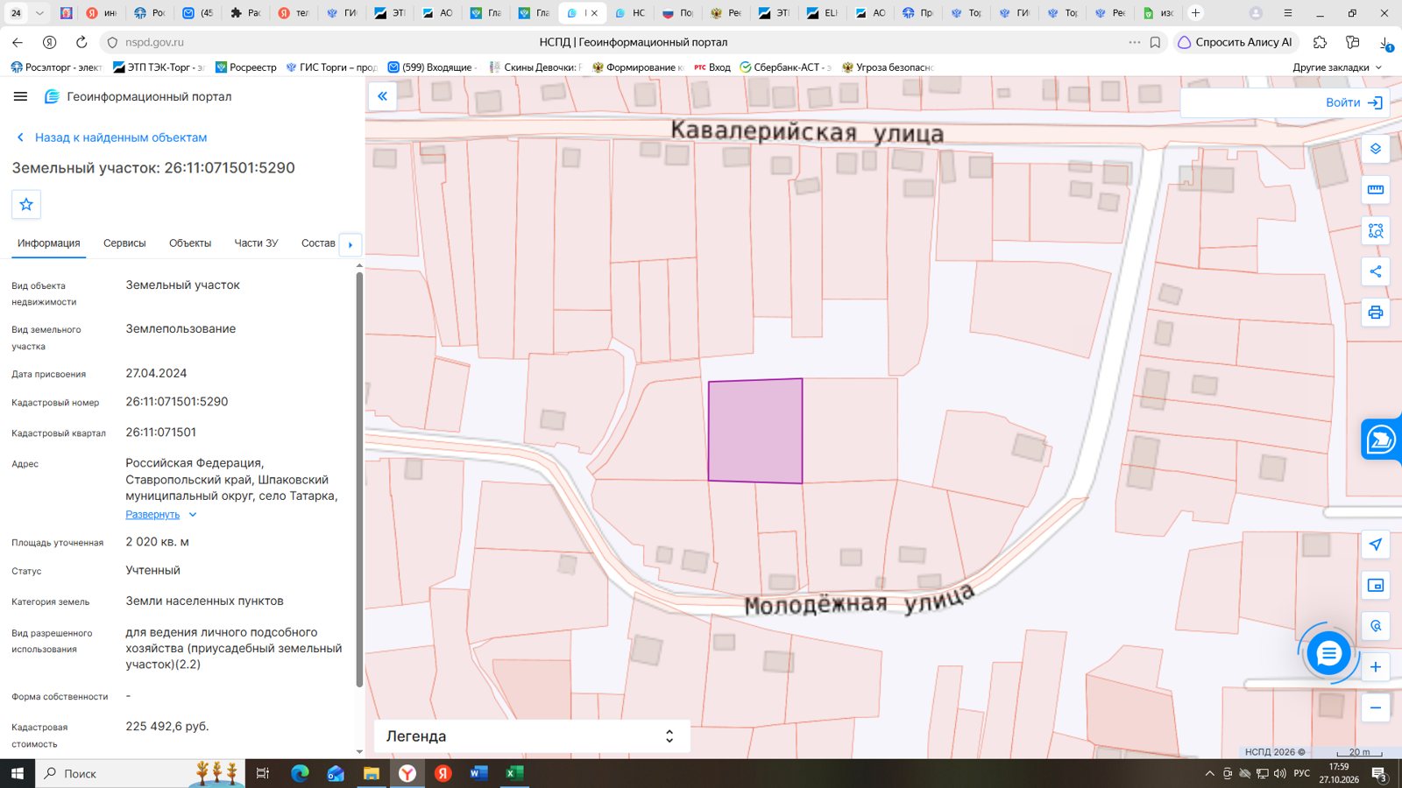Open Word from the Windows taskbar
Image resolution: width=1402 pixels, height=788 pixels.
[x=478, y=773]
